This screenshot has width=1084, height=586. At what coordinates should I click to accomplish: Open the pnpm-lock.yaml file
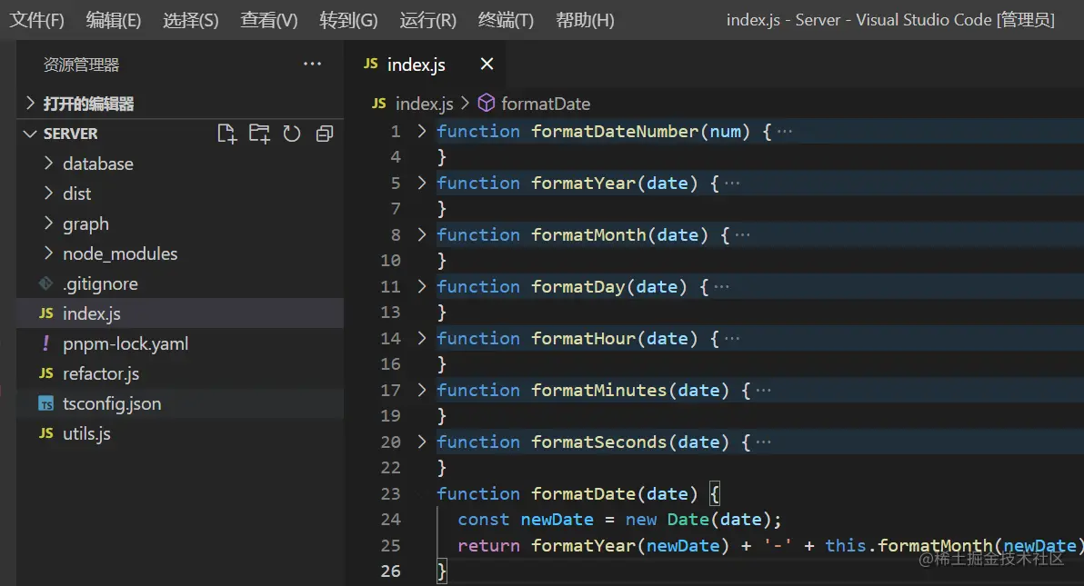(x=125, y=343)
